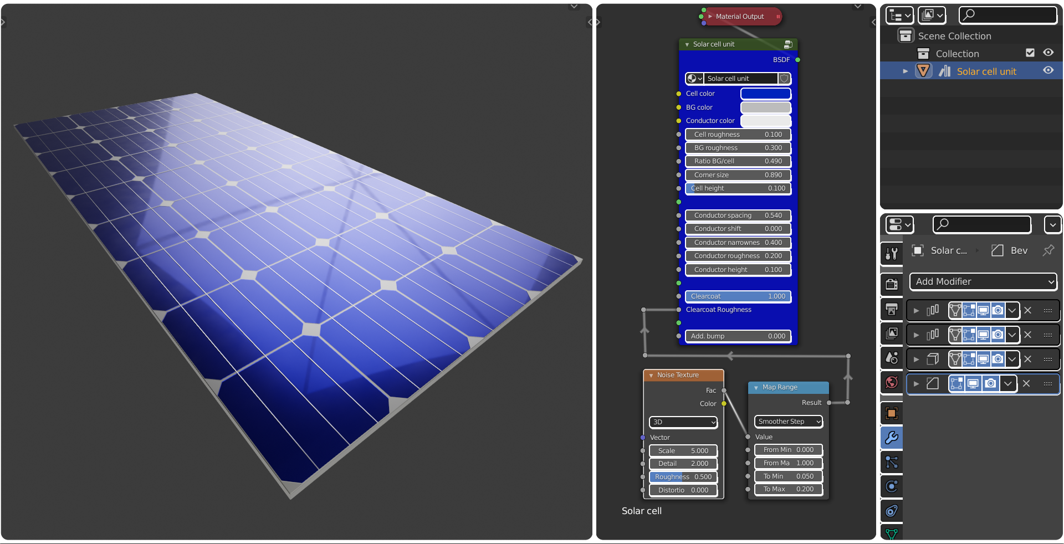1064x544 pixels.
Task: Open the 3D dimensions dropdown in Noise Texture node
Action: (x=683, y=422)
